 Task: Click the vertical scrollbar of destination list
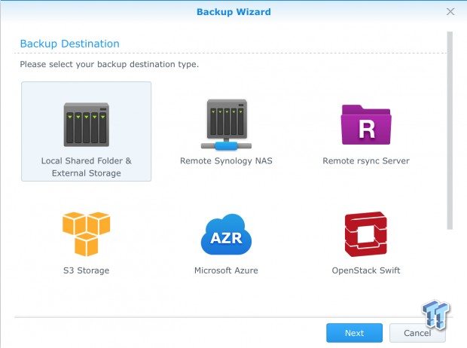coord(450,130)
